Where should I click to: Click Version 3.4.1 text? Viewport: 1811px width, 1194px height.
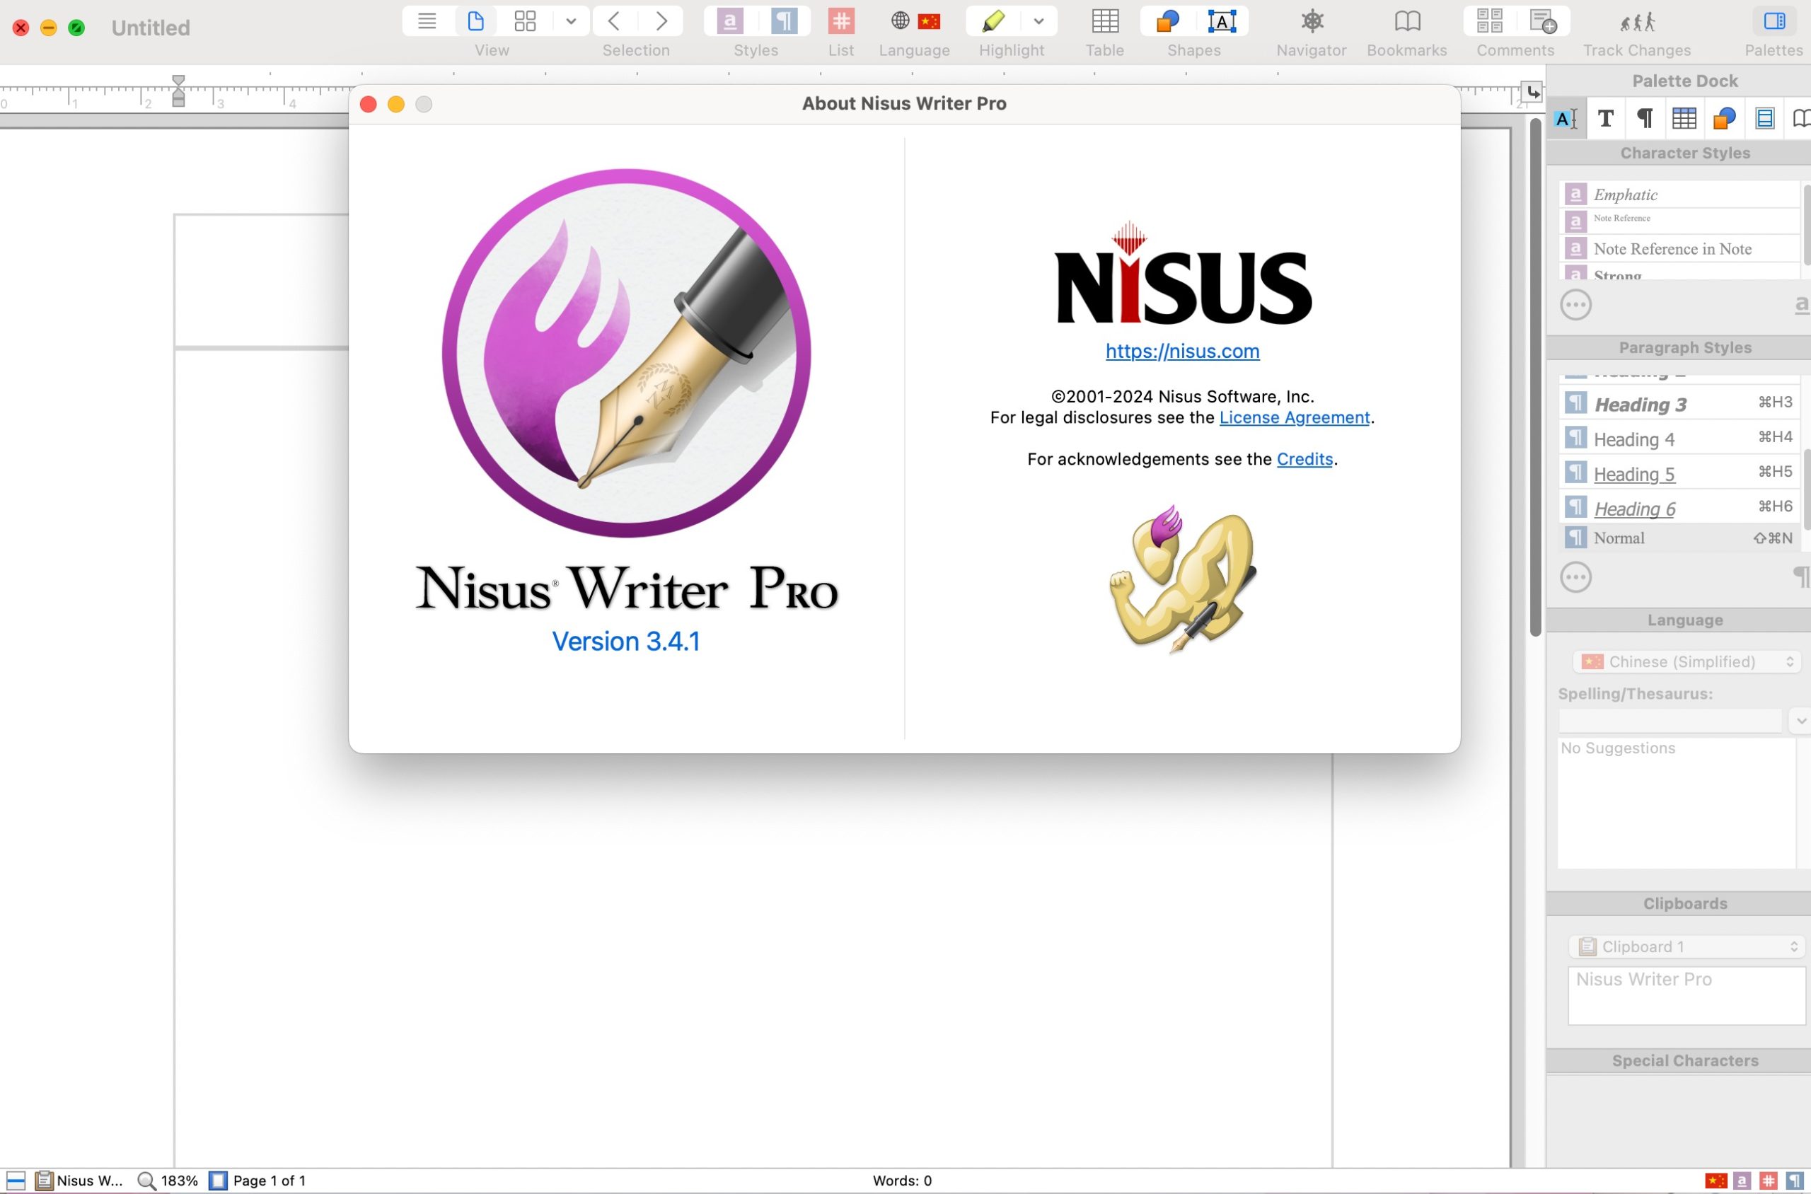(625, 641)
